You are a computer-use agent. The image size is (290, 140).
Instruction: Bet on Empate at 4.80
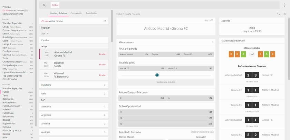pyautogui.click(x=166, y=54)
